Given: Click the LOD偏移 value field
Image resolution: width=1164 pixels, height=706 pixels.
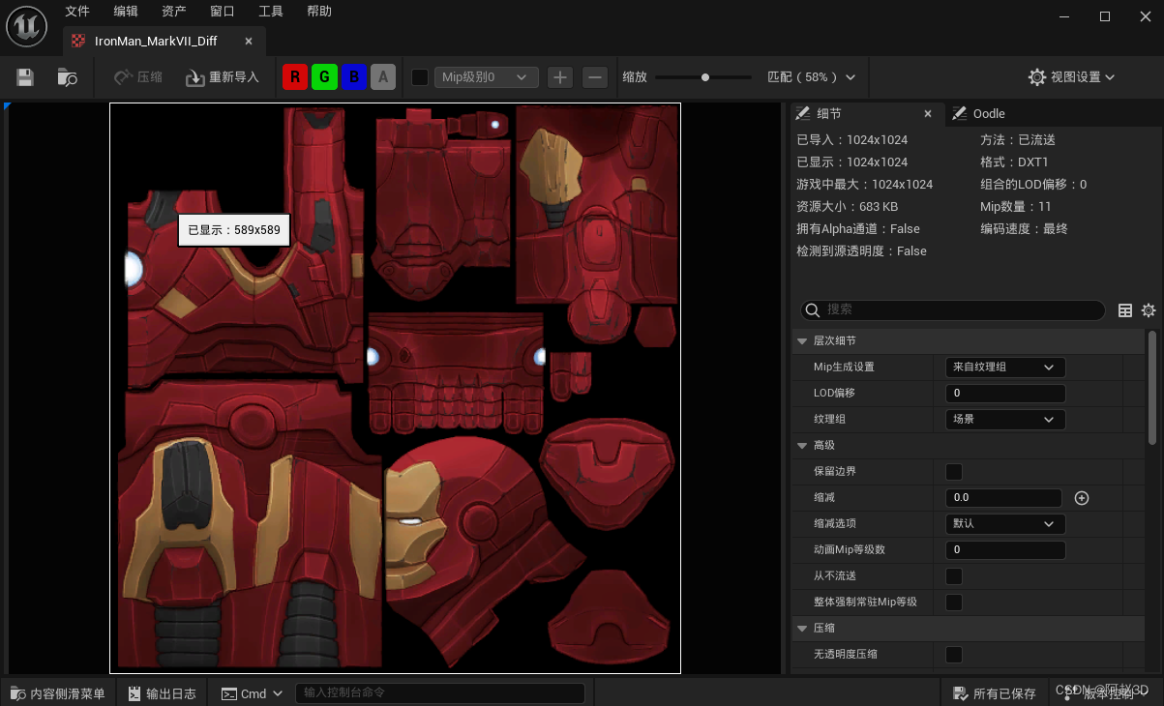Looking at the screenshot, I should click(x=1004, y=394).
